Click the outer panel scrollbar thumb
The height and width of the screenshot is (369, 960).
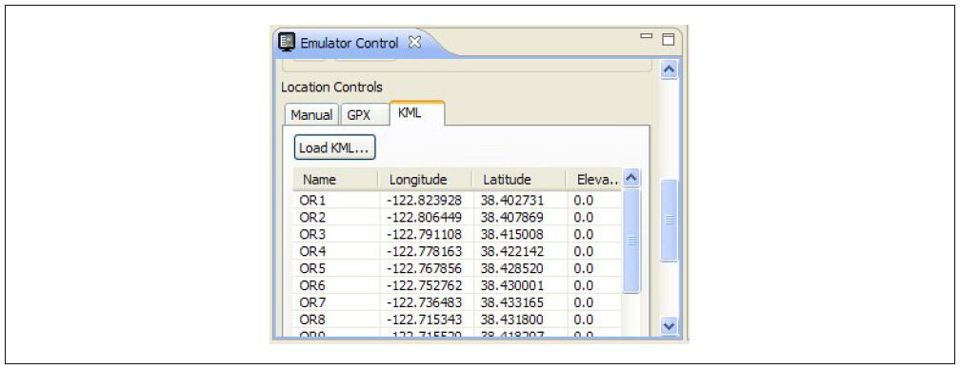[670, 220]
